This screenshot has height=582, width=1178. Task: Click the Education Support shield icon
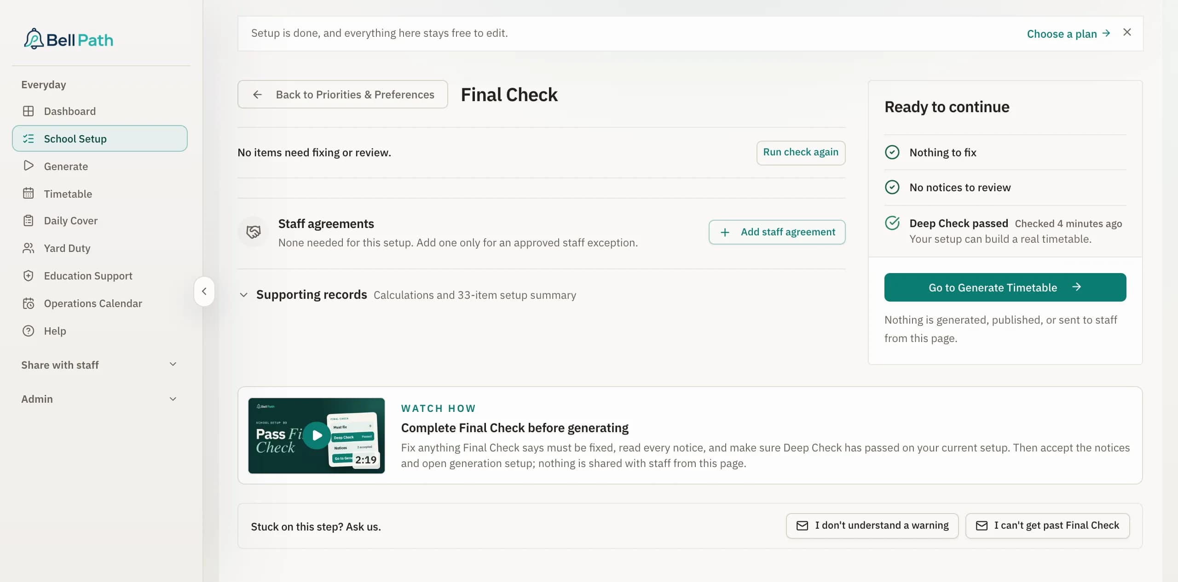click(x=28, y=276)
